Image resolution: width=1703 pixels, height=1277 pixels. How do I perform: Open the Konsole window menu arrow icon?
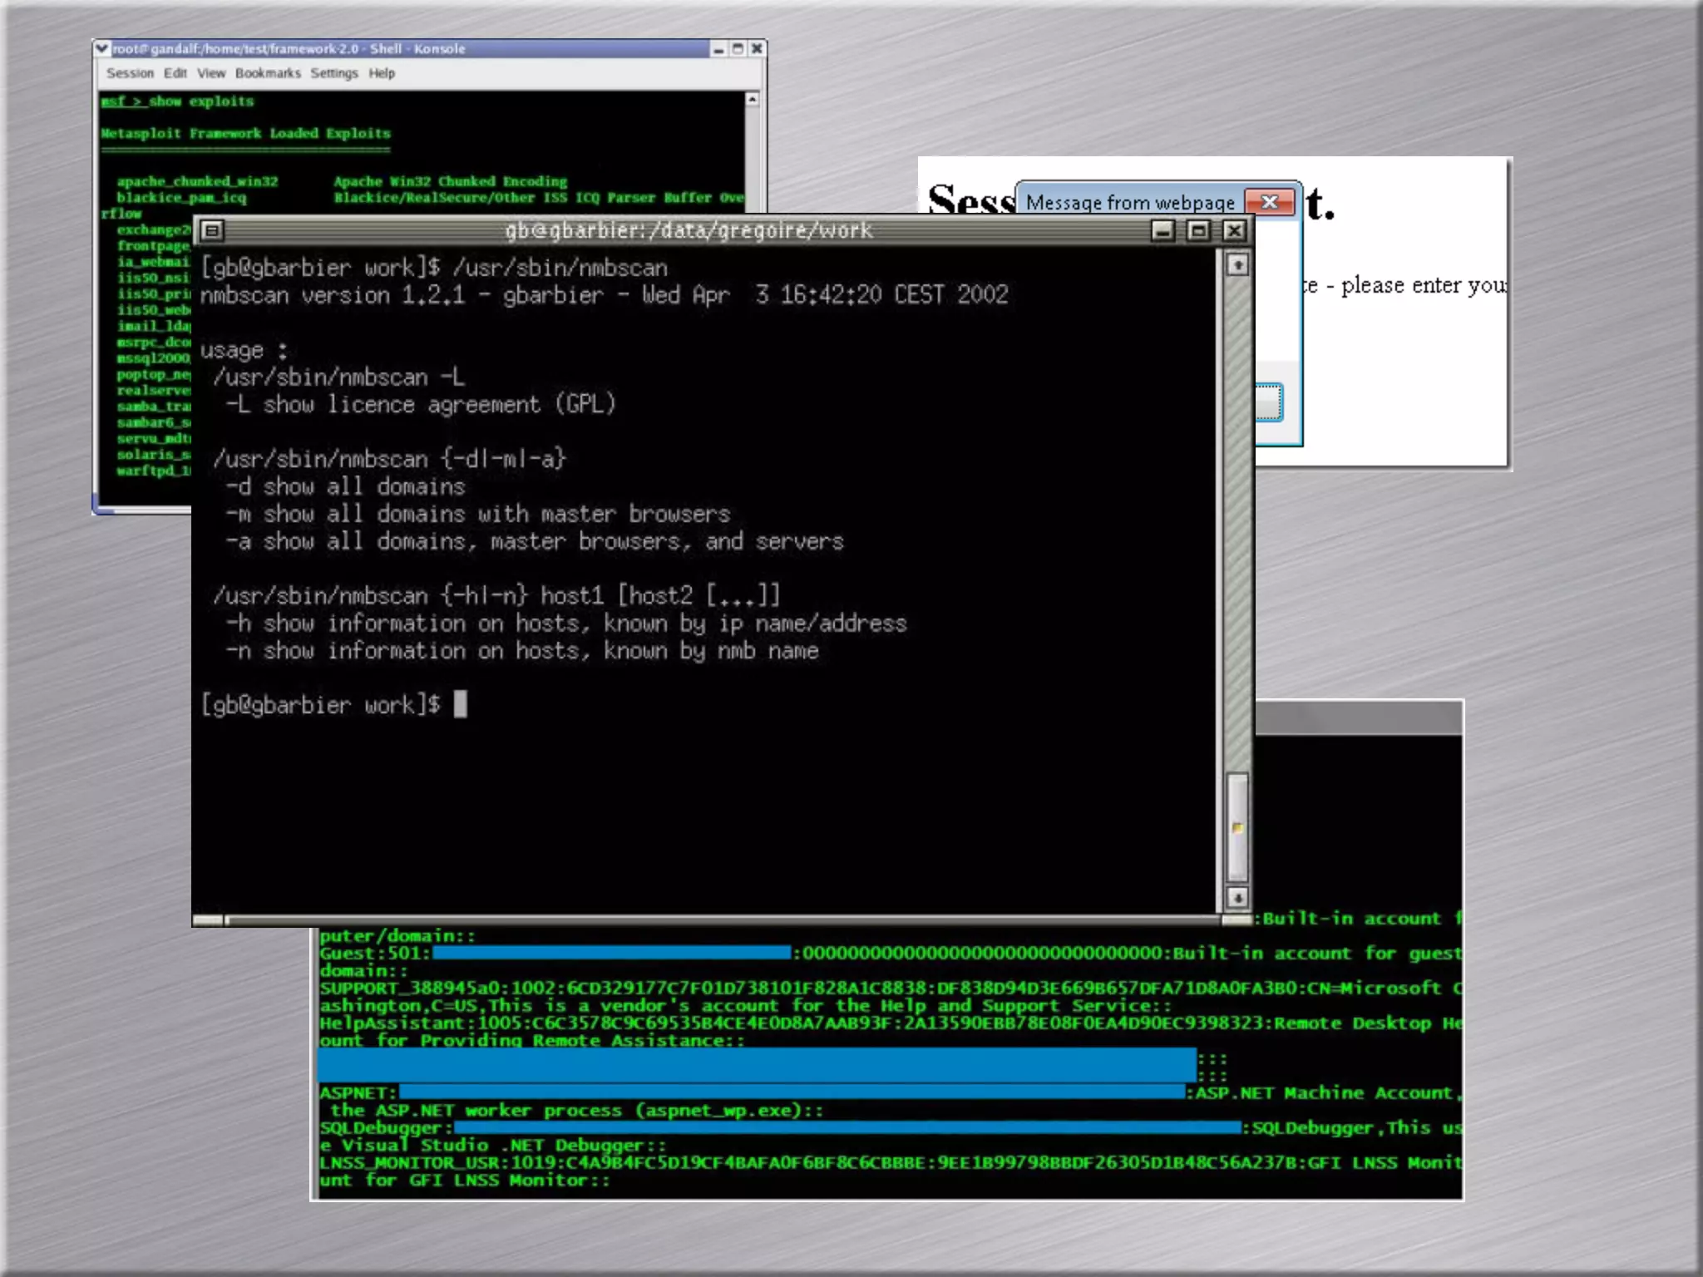pos(101,48)
